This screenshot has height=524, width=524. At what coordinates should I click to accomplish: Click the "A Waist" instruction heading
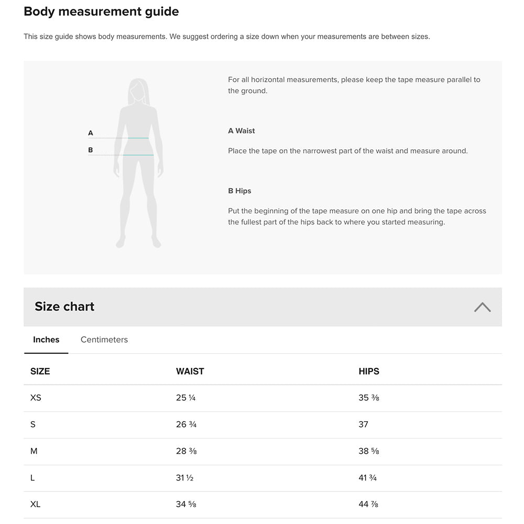point(242,130)
